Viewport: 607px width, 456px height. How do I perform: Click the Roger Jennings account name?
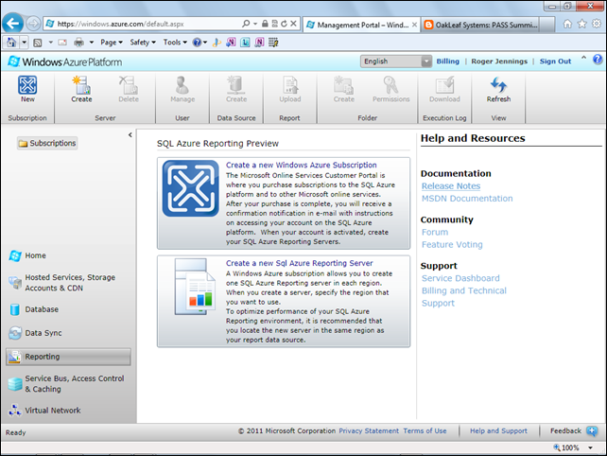499,61
